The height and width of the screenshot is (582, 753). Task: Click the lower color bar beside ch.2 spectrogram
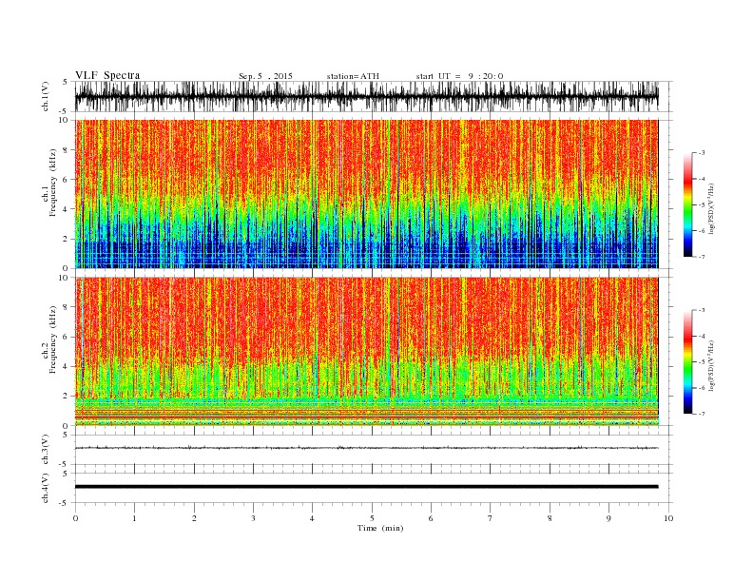click(687, 362)
